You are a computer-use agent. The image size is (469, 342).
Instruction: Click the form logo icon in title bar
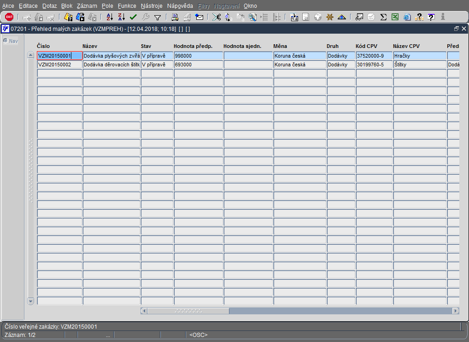coord(6,29)
